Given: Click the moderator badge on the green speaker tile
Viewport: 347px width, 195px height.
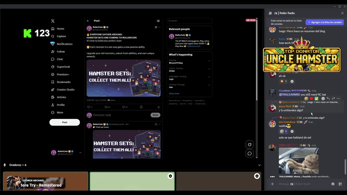Looking at the screenshot, I should coord(170,176).
